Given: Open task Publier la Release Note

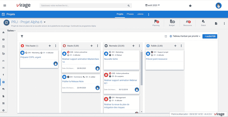Looking at the screenshot, I should point(73,82).
